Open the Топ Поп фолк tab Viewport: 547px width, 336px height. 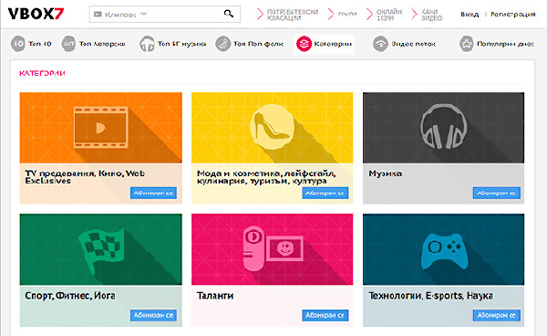258,44
